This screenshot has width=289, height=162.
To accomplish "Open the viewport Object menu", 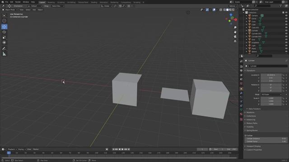I will tap(40, 10).
